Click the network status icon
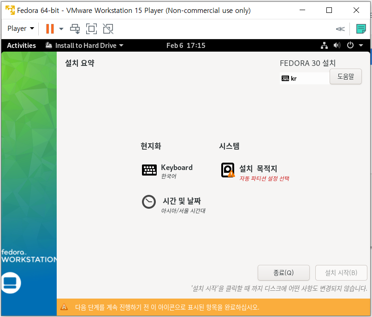 click(324, 45)
